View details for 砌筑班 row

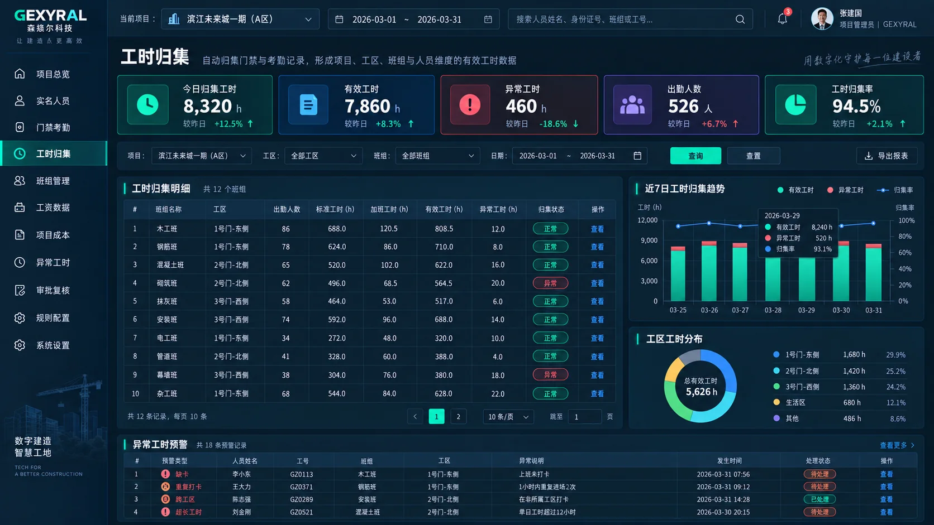click(x=597, y=283)
